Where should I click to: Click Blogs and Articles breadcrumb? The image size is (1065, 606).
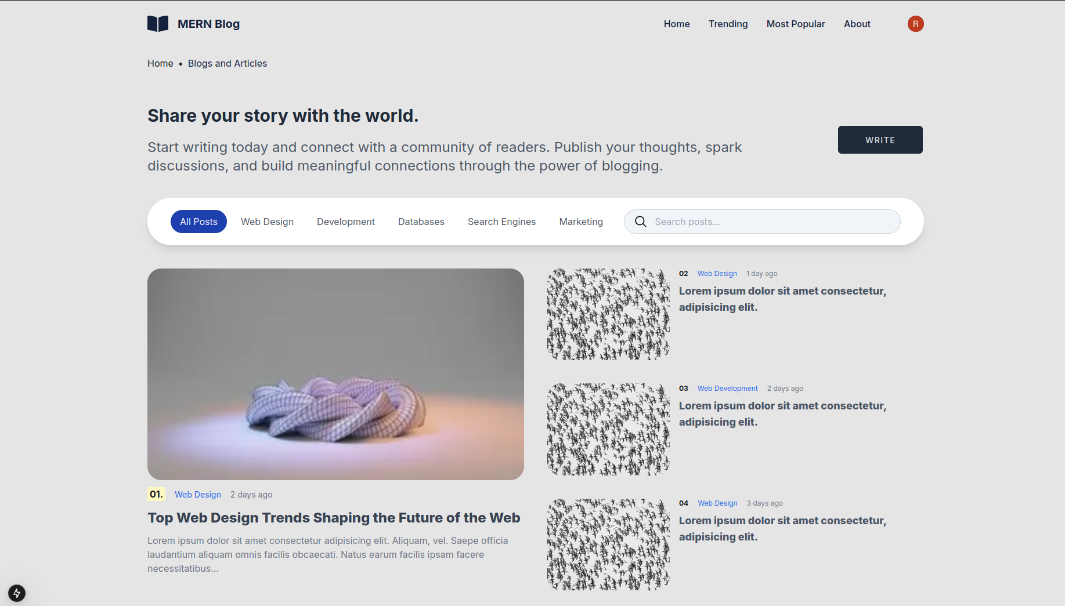click(228, 63)
